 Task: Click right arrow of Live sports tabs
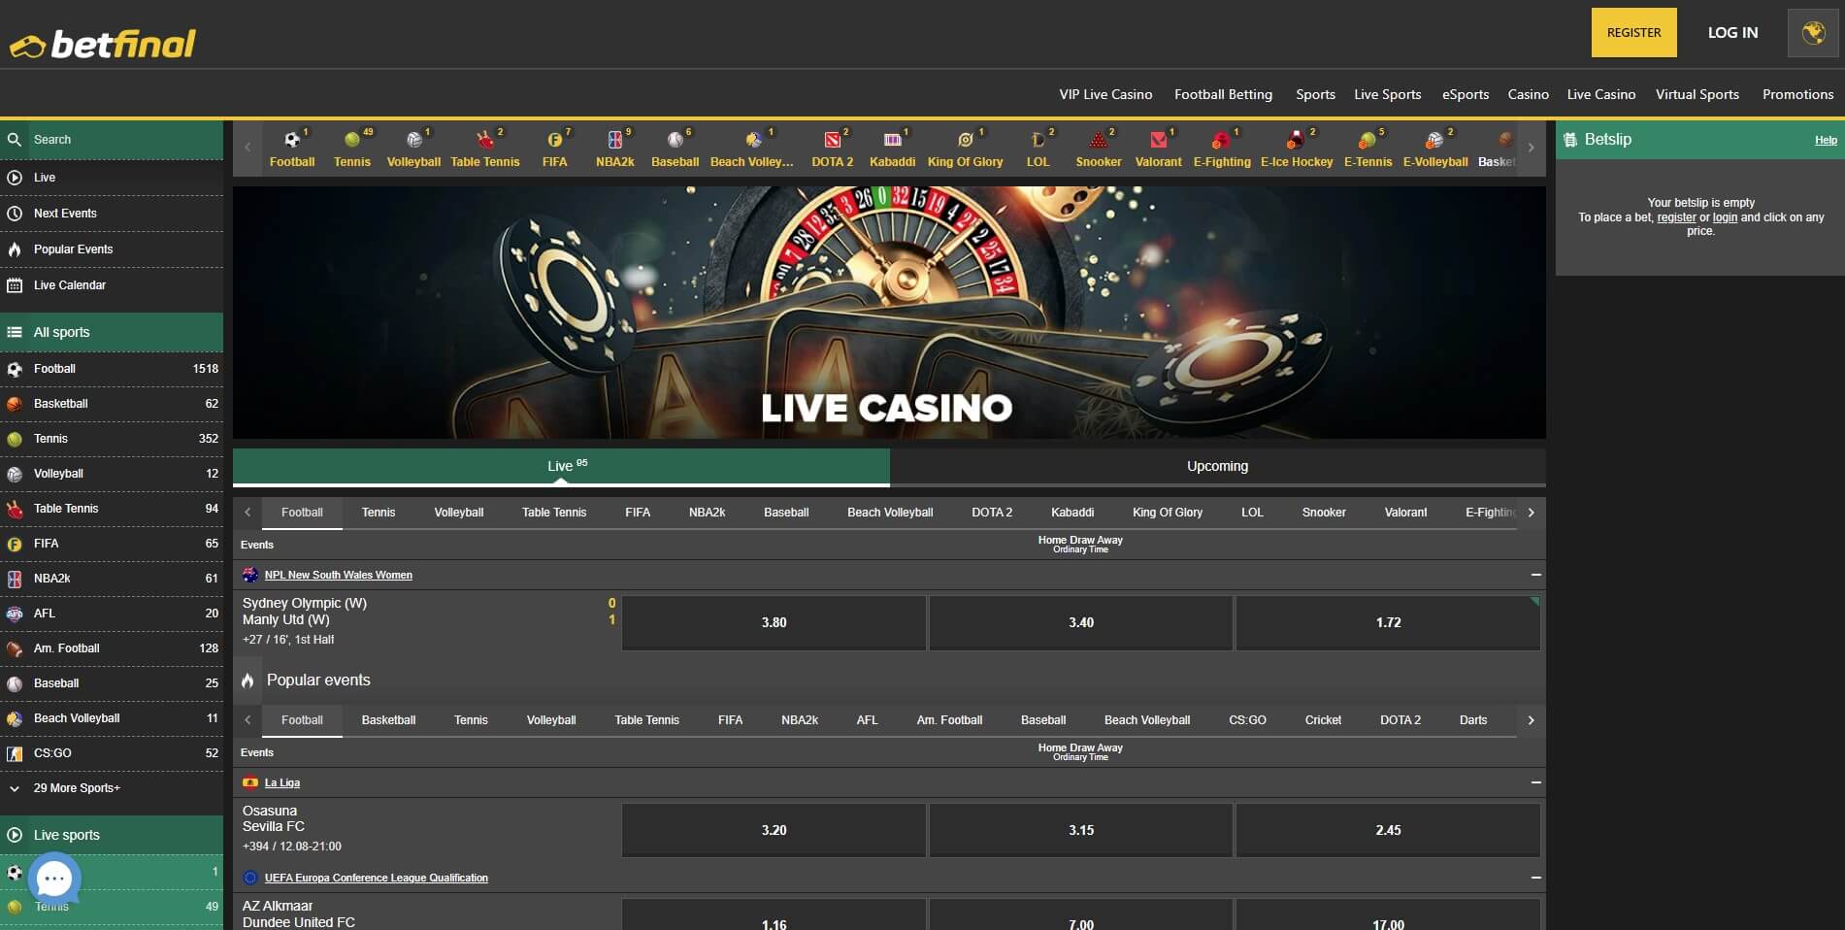(1531, 513)
